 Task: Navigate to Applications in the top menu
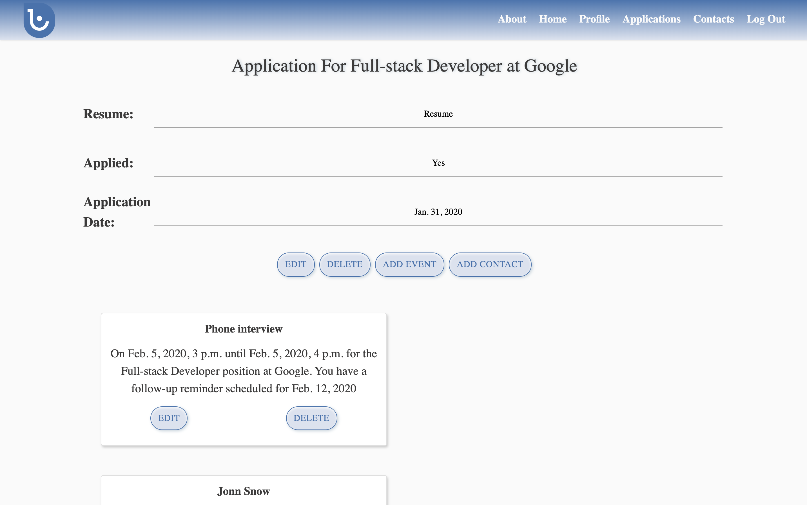coord(651,19)
